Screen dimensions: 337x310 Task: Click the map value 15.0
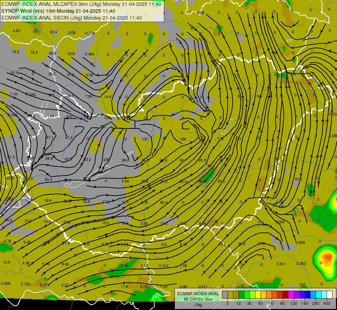tap(106, 223)
